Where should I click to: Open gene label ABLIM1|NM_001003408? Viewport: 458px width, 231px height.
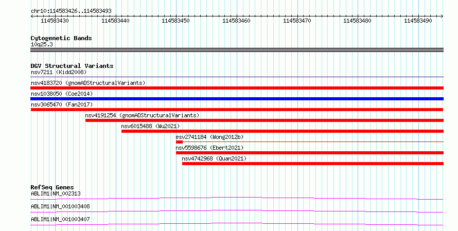click(60, 206)
